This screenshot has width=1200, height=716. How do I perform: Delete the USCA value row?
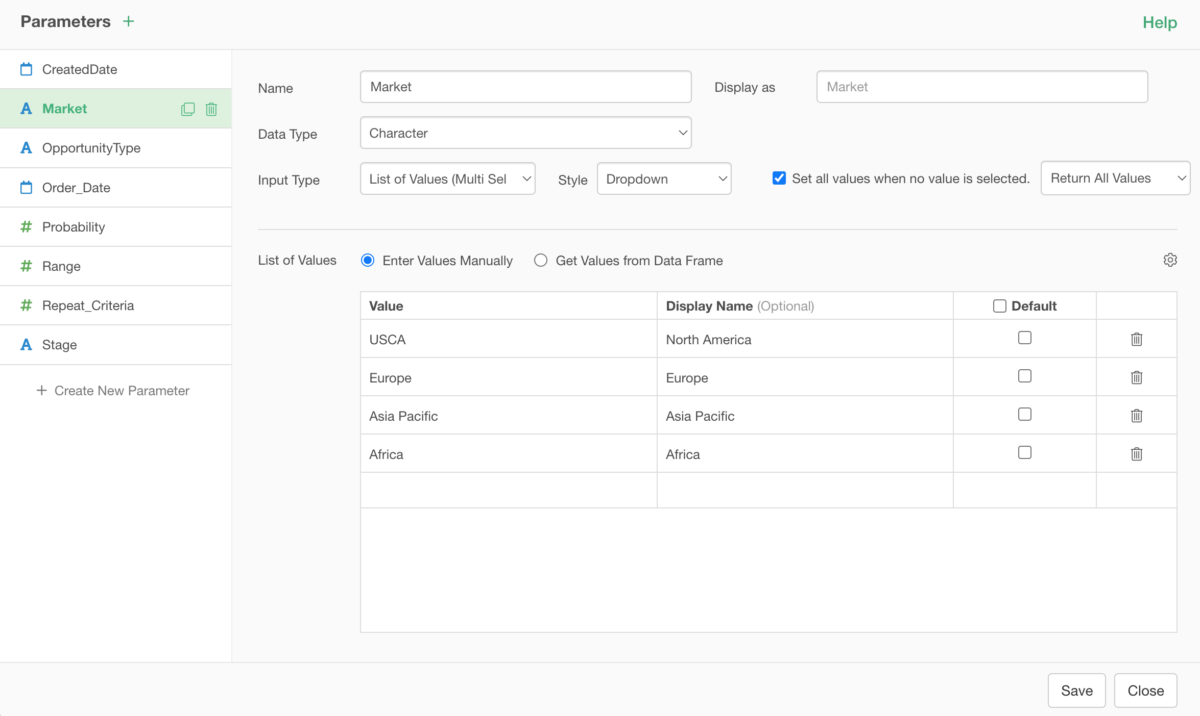coord(1136,339)
